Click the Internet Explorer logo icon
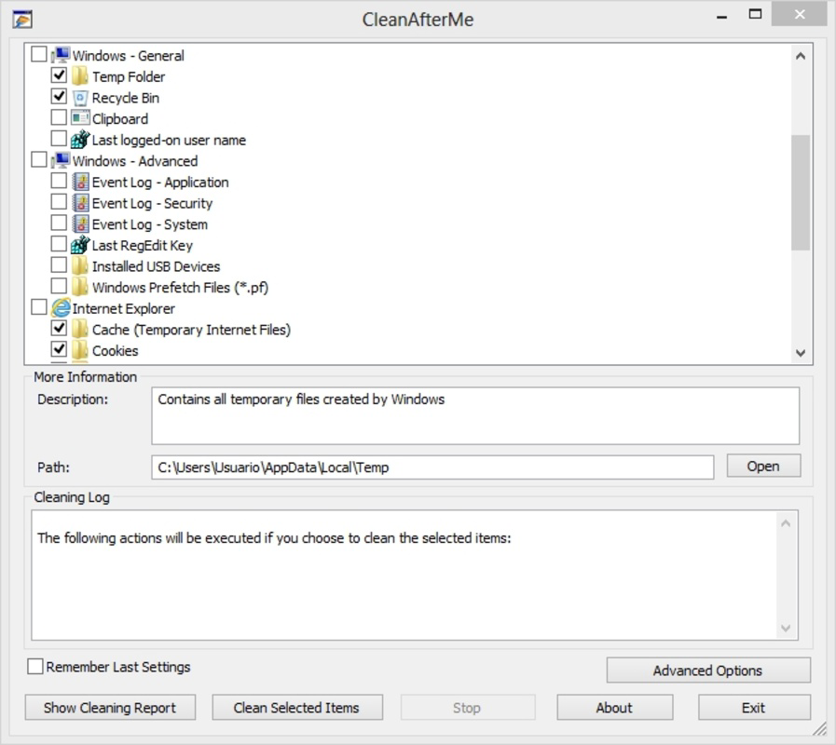This screenshot has height=745, width=836. [x=61, y=308]
